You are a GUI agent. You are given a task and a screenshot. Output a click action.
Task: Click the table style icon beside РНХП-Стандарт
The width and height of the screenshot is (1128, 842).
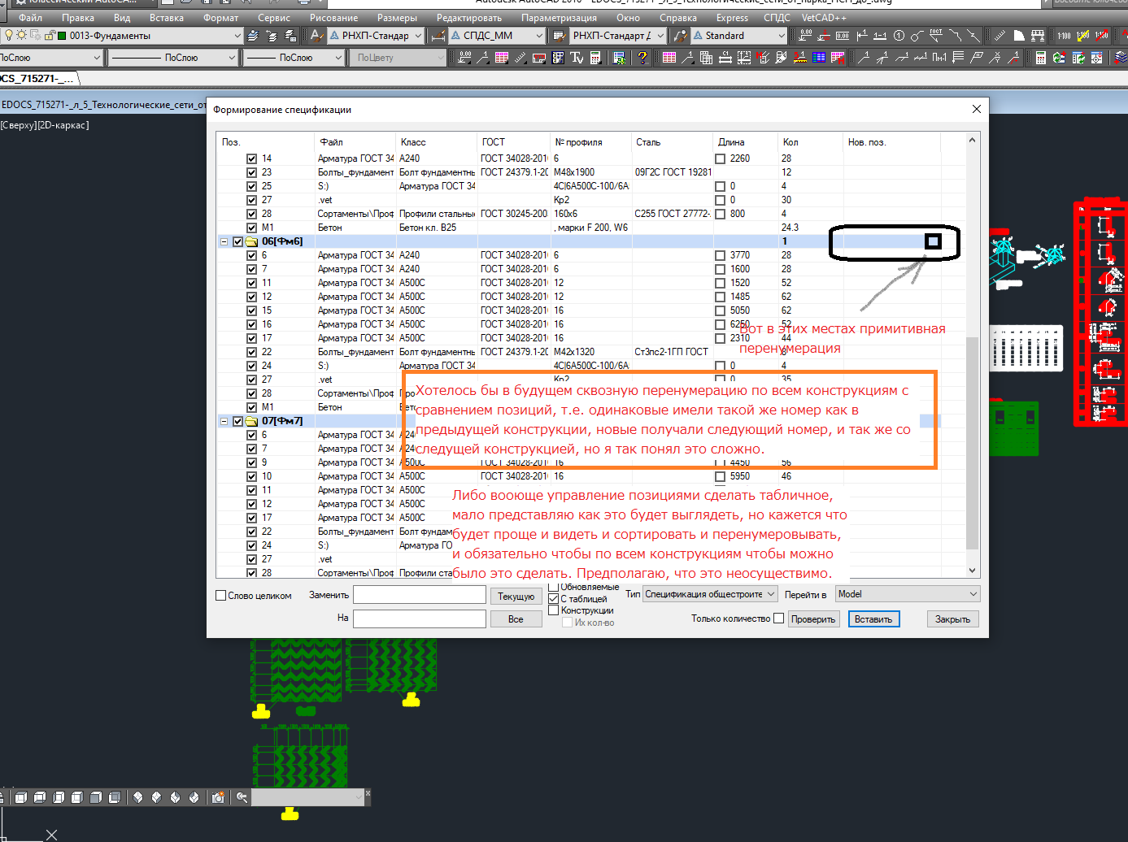pyautogui.click(x=558, y=36)
